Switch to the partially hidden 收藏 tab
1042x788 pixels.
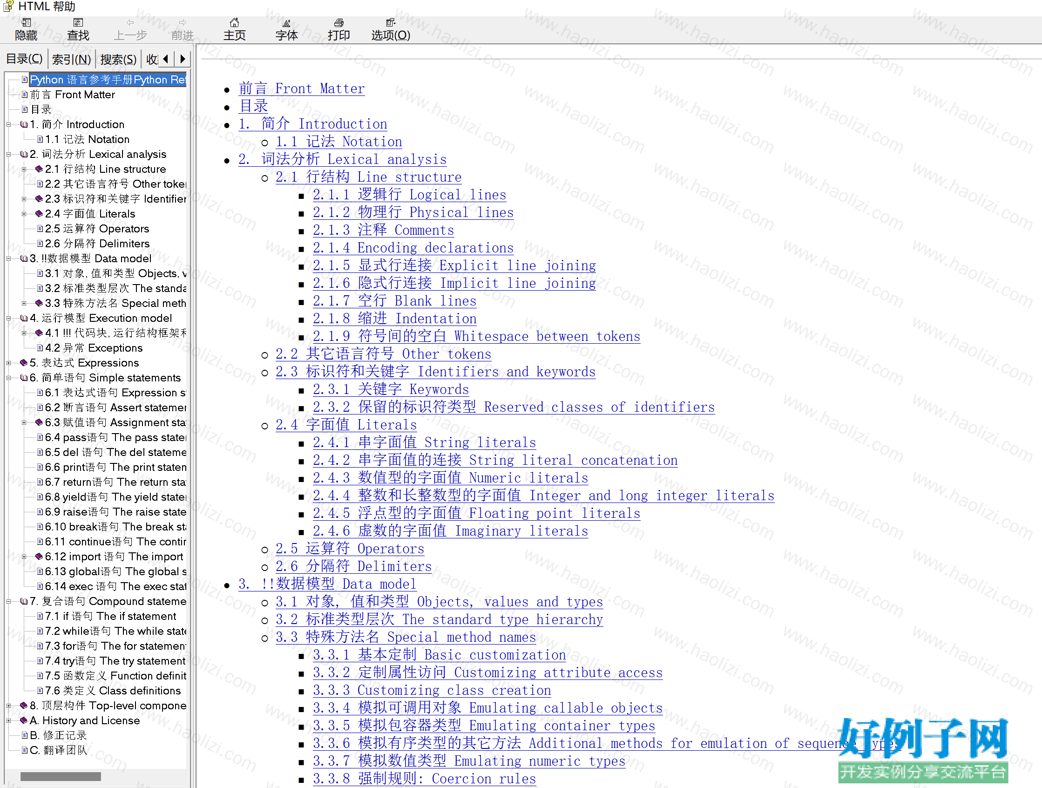[152, 60]
